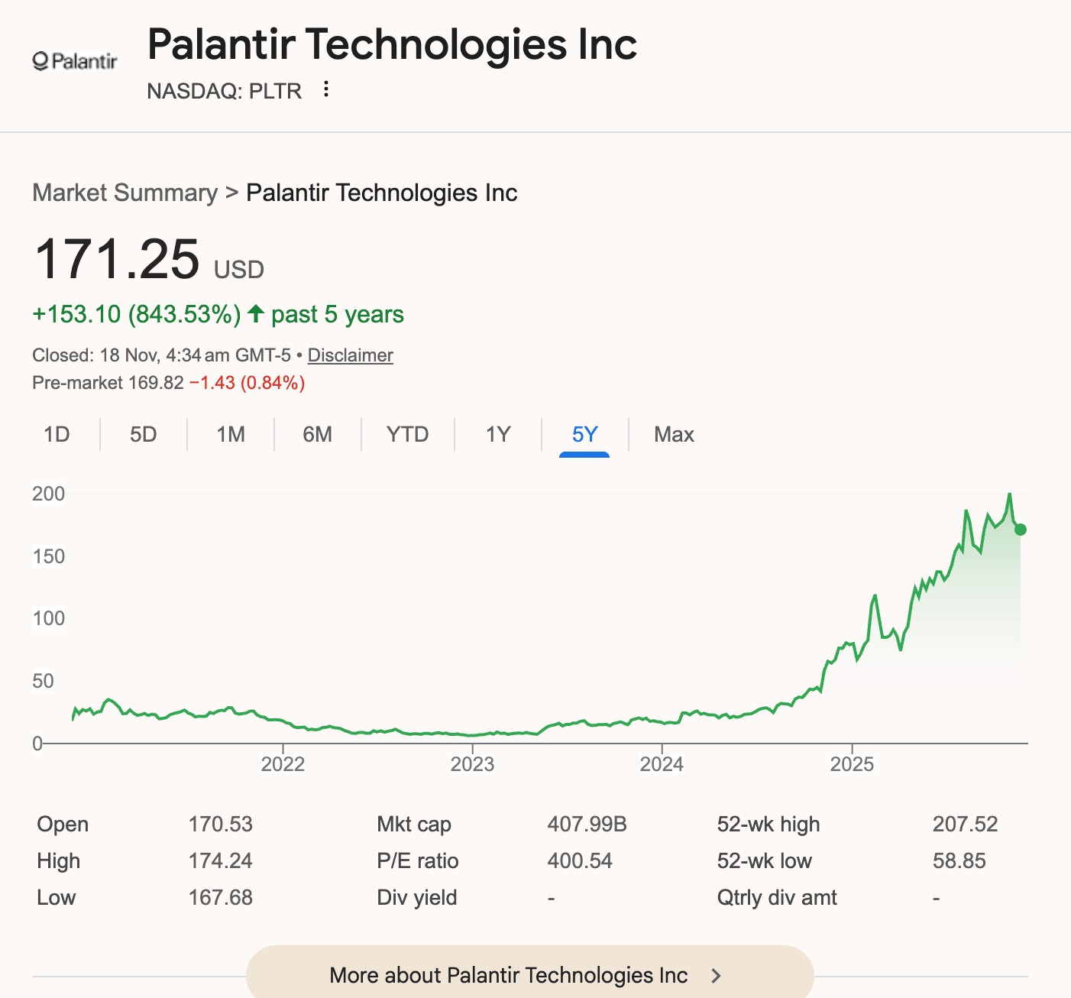This screenshot has height=998, width=1071.
Task: Select the 6M time range tab
Action: 317,435
